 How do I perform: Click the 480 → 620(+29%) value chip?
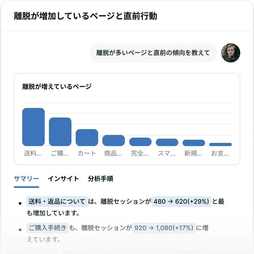[x=181, y=202]
